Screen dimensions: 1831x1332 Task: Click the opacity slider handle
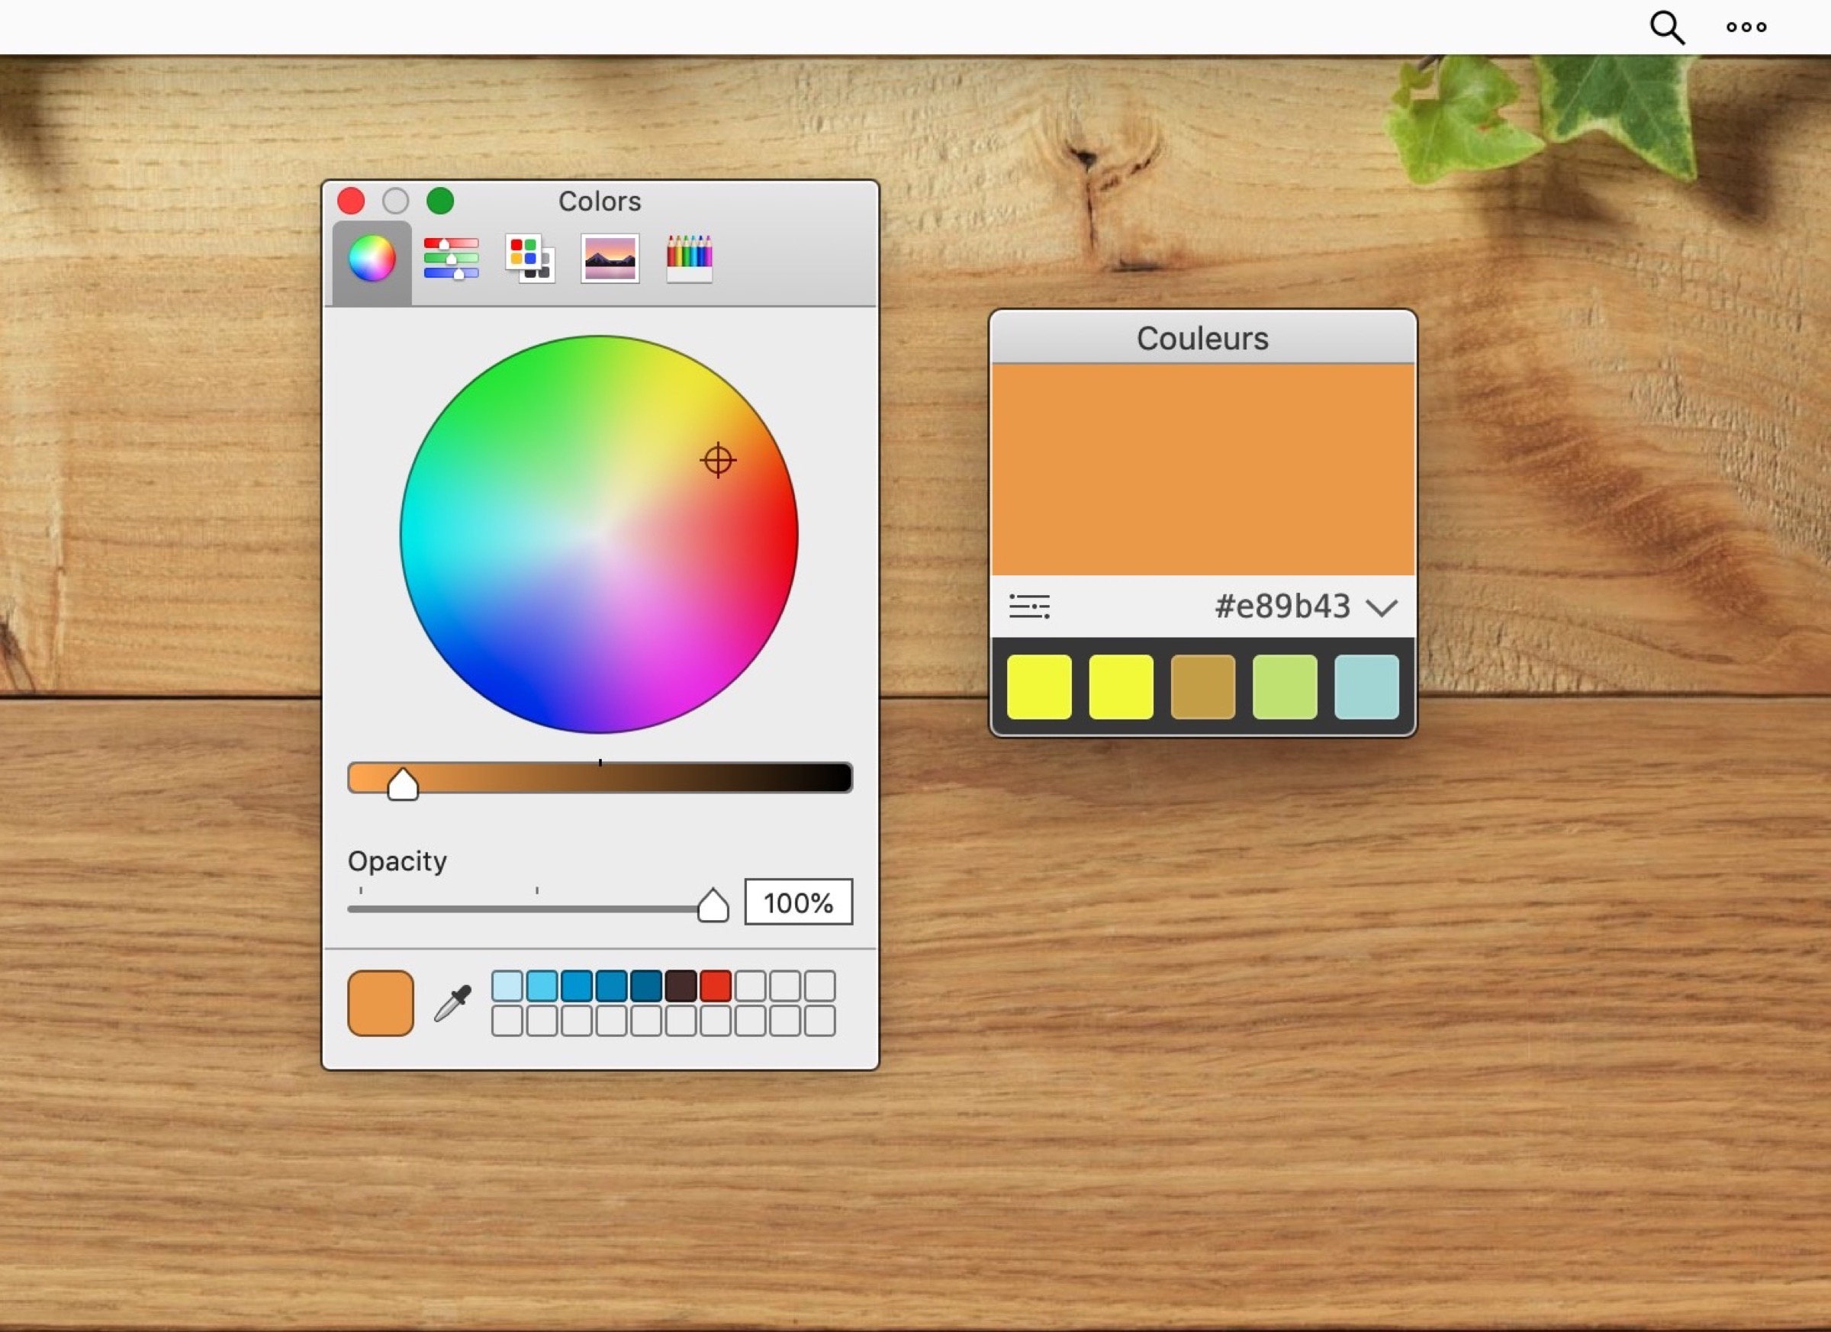click(x=713, y=906)
